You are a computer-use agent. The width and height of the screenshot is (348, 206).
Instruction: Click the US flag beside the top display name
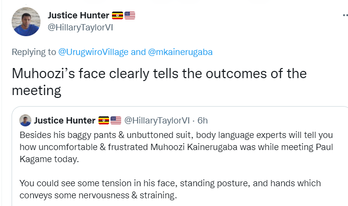130,15
